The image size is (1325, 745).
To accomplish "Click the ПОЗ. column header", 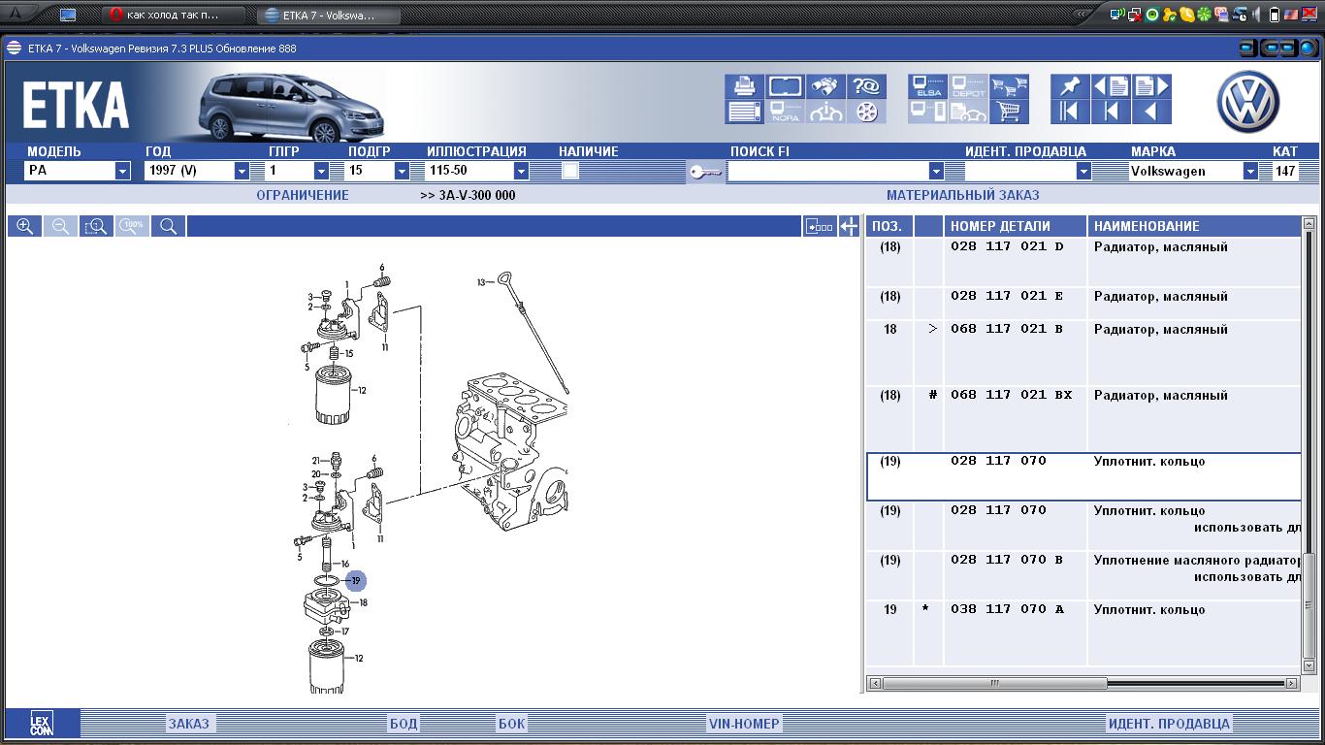I will tap(888, 226).
